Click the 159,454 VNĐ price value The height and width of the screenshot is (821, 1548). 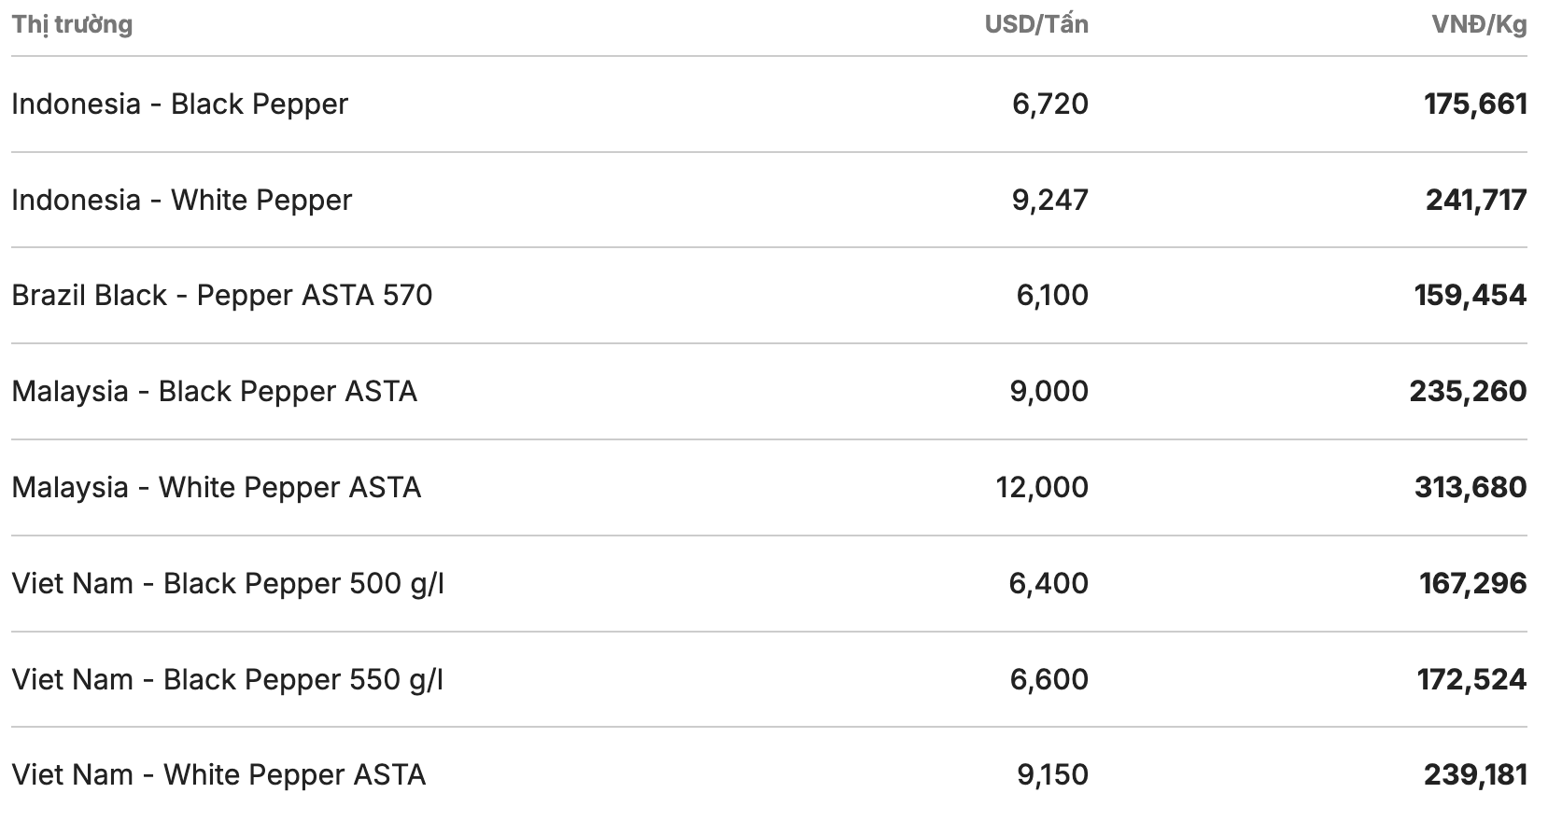(x=1471, y=295)
